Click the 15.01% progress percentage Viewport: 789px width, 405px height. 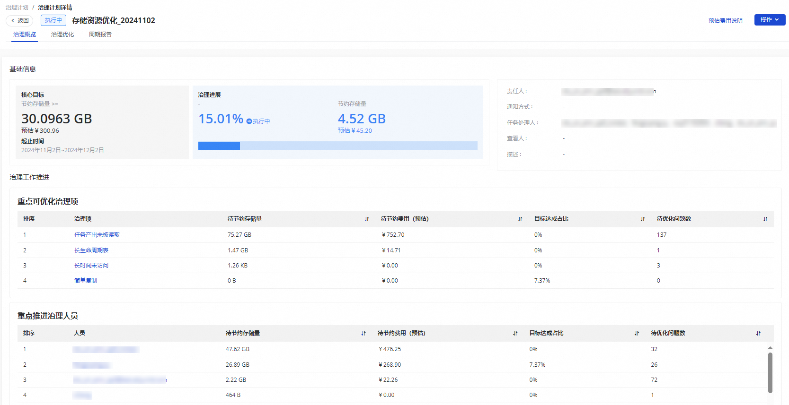[221, 119]
